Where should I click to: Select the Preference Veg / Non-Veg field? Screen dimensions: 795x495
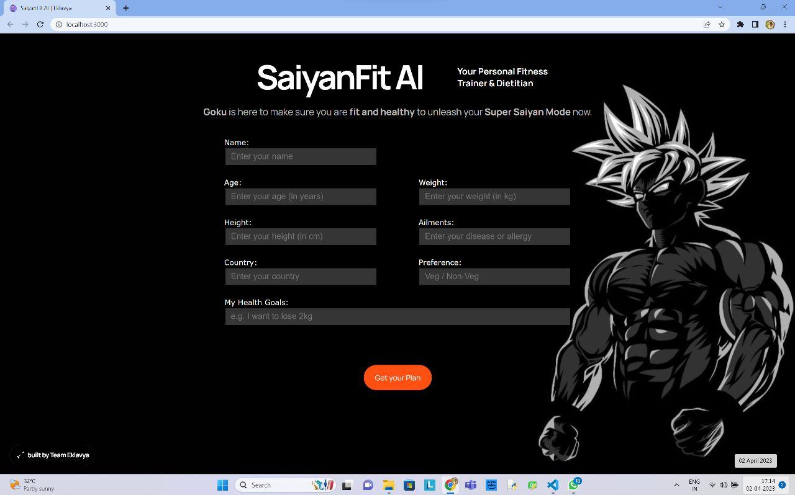(494, 277)
